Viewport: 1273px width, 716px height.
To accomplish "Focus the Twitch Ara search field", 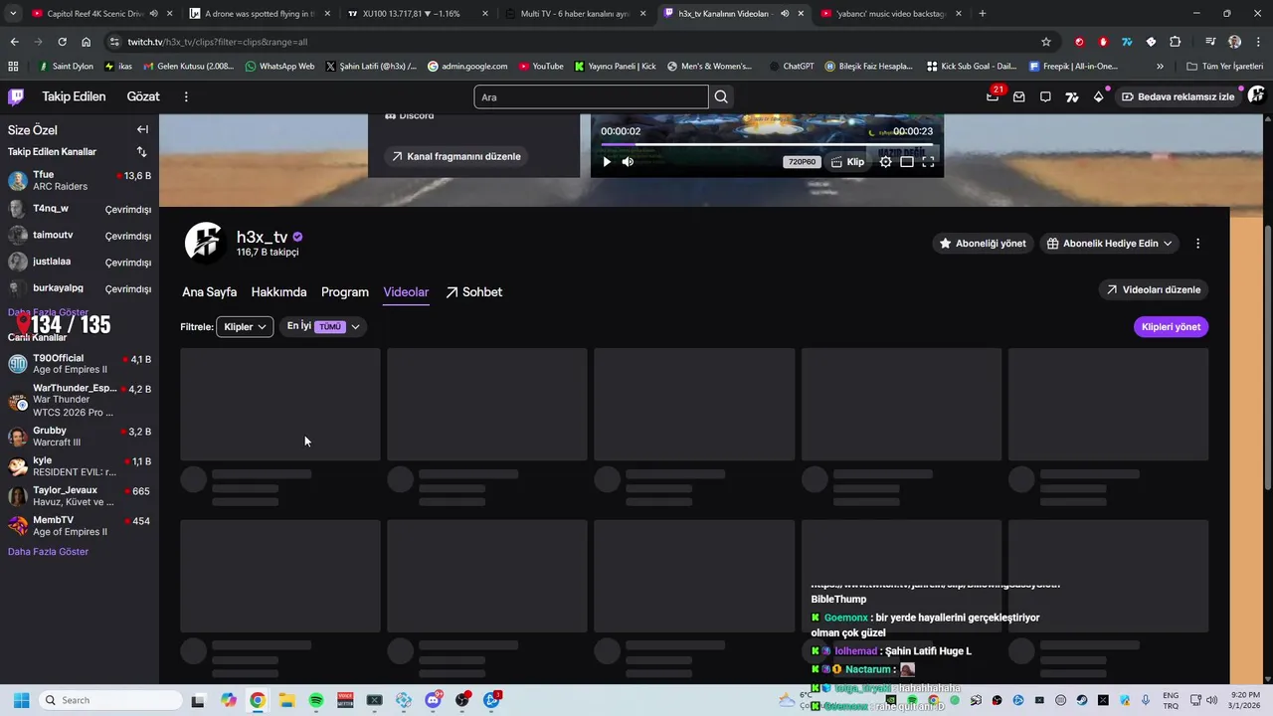I will 591,96.
